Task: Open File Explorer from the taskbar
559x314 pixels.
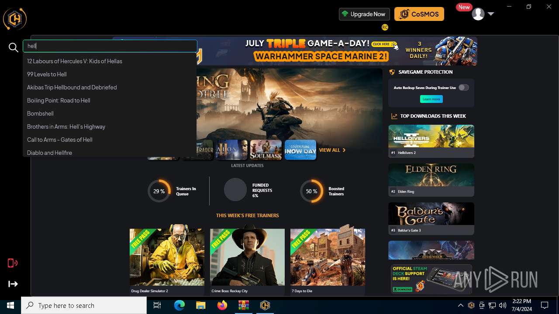Action: click(x=200, y=305)
